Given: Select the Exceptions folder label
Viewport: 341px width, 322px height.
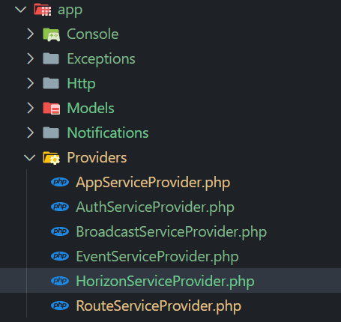Looking at the screenshot, I should pyautogui.click(x=101, y=59).
